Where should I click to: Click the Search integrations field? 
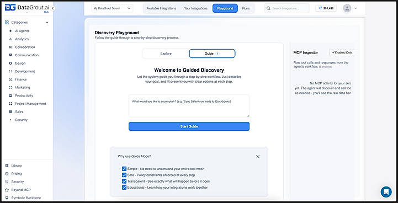point(287,8)
